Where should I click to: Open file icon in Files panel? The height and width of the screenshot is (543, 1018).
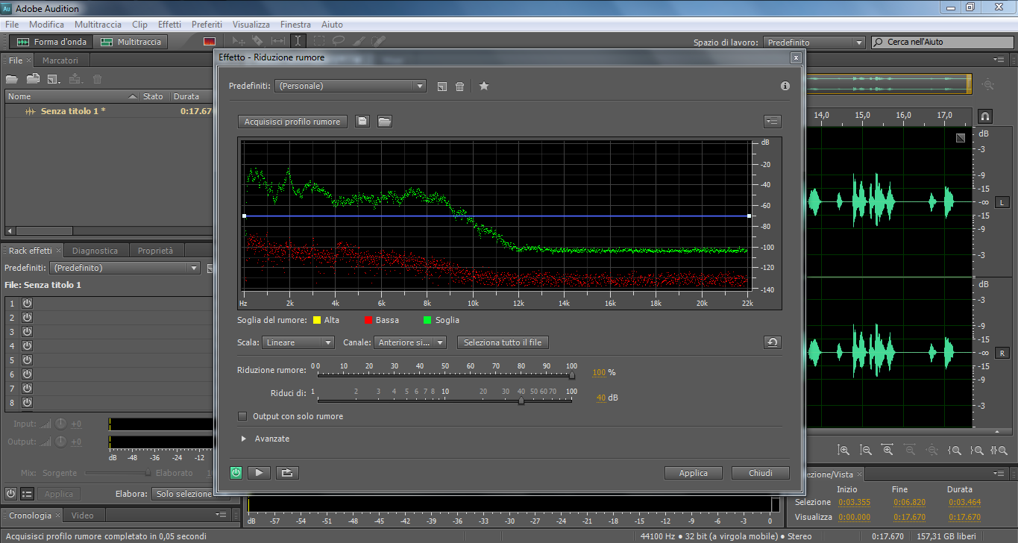pos(11,78)
